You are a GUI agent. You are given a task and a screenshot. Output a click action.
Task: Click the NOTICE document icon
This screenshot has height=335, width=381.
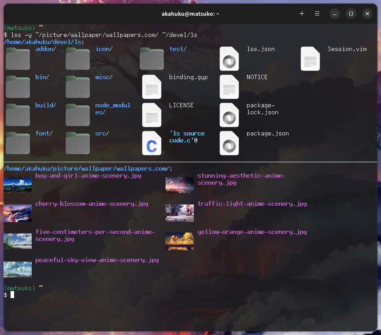pos(229,87)
